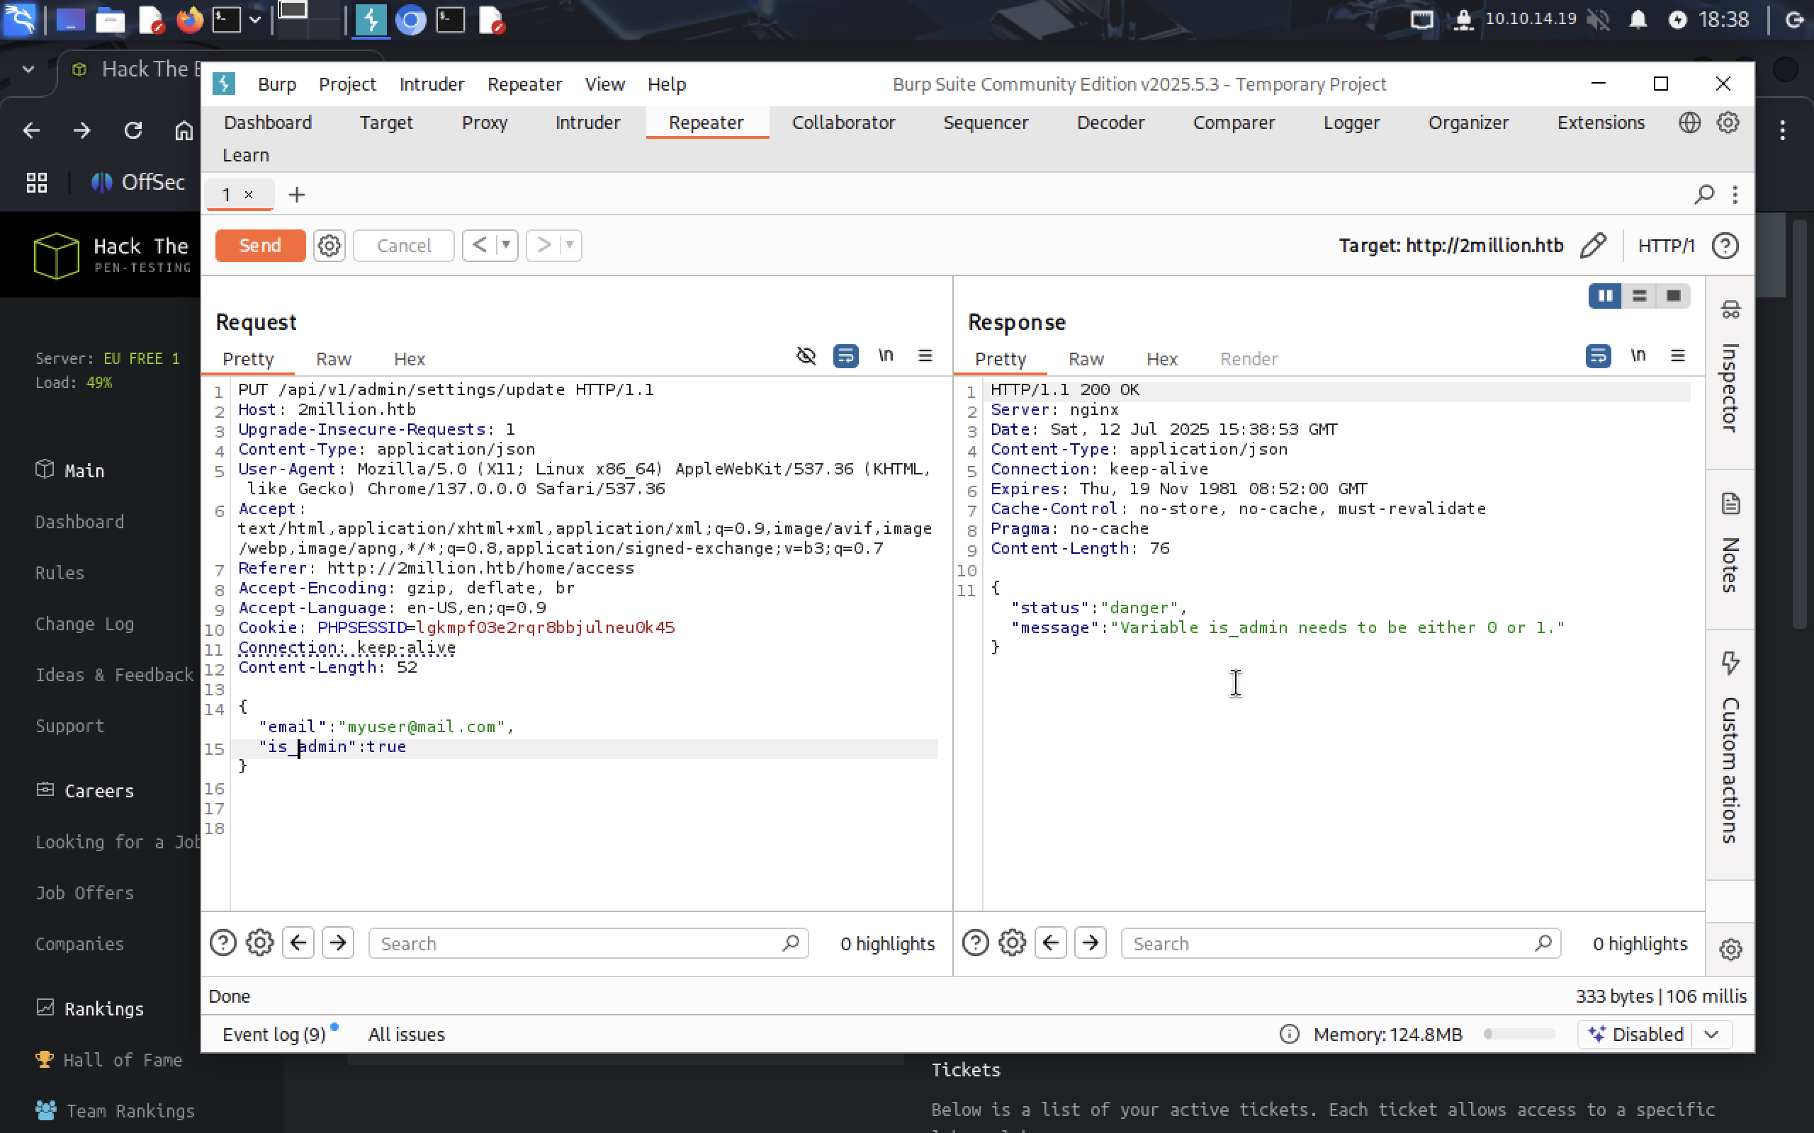The height and width of the screenshot is (1133, 1814).
Task: Open the Project menu
Action: [347, 84]
